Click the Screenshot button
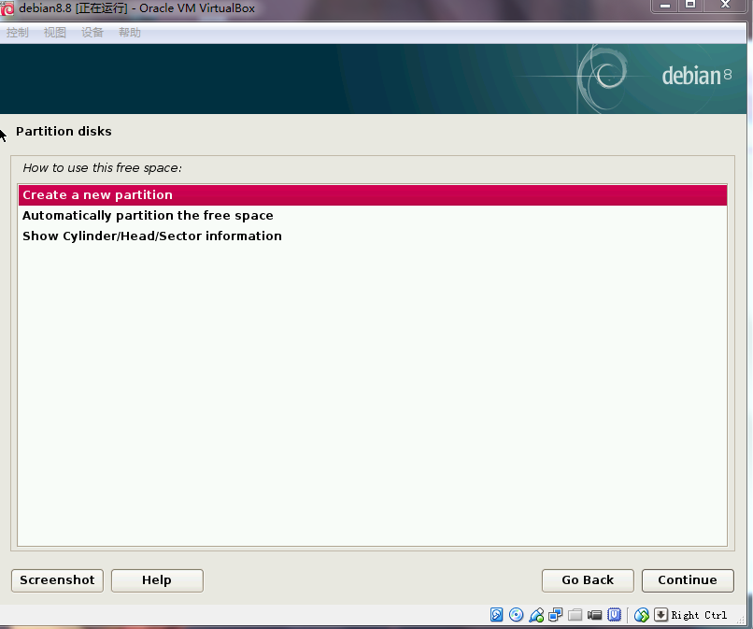This screenshot has height=629, width=753. 57,580
